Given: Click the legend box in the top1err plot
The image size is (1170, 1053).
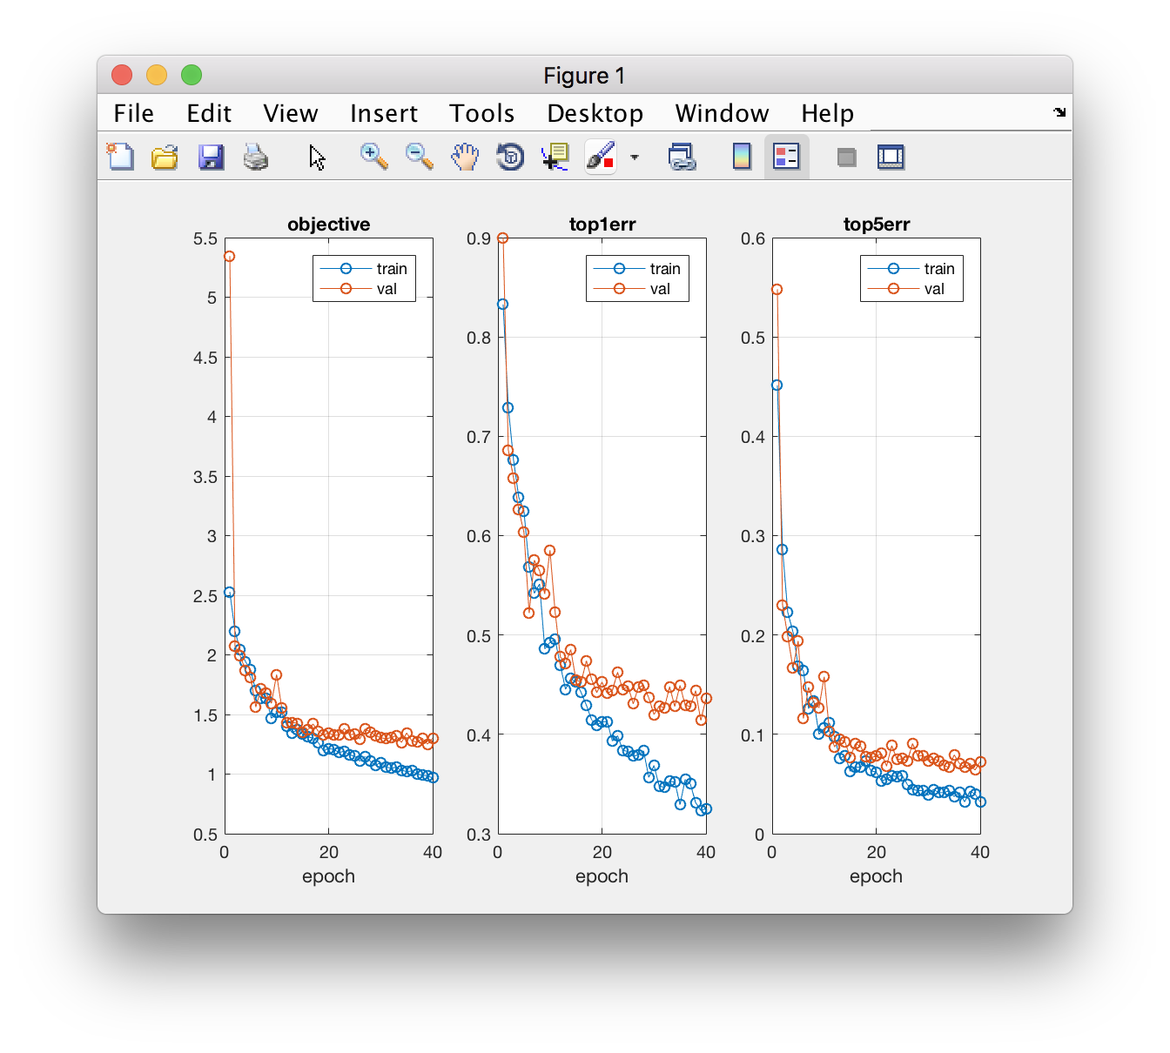Looking at the screenshot, I should coord(637,278).
